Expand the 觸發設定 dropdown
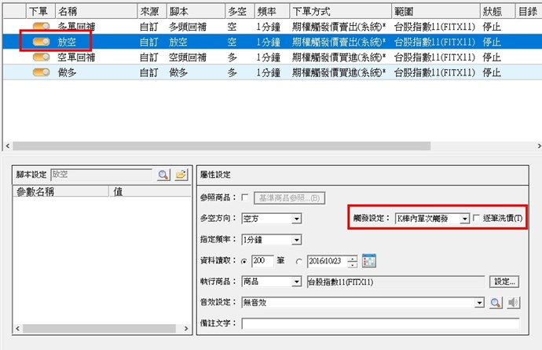The height and width of the screenshot is (350, 542). [465, 218]
